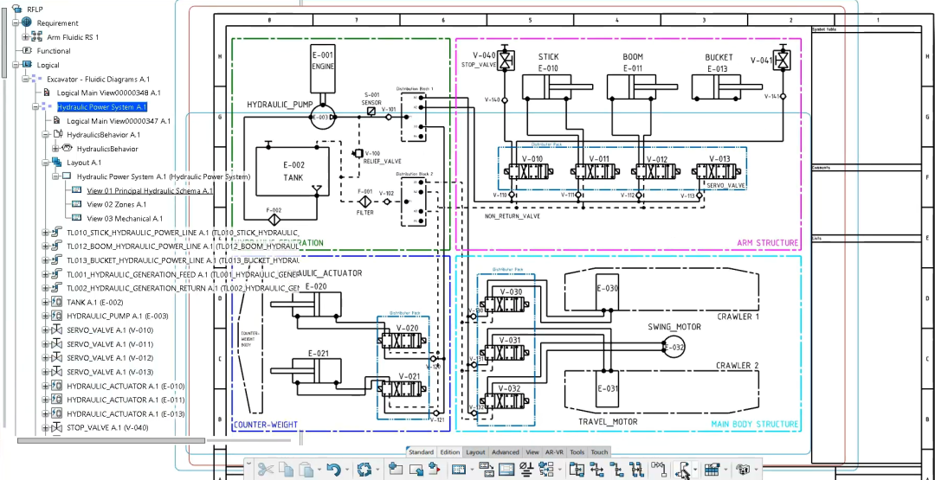Expand the STOP_VALVE A.1 (V-040) node
The width and height of the screenshot is (935, 480).
tap(45, 427)
